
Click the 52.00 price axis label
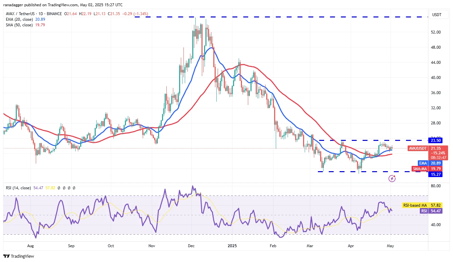(436, 32)
